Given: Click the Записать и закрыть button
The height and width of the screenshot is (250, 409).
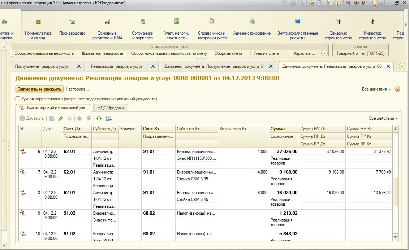Looking at the screenshot, I should (39, 89).
